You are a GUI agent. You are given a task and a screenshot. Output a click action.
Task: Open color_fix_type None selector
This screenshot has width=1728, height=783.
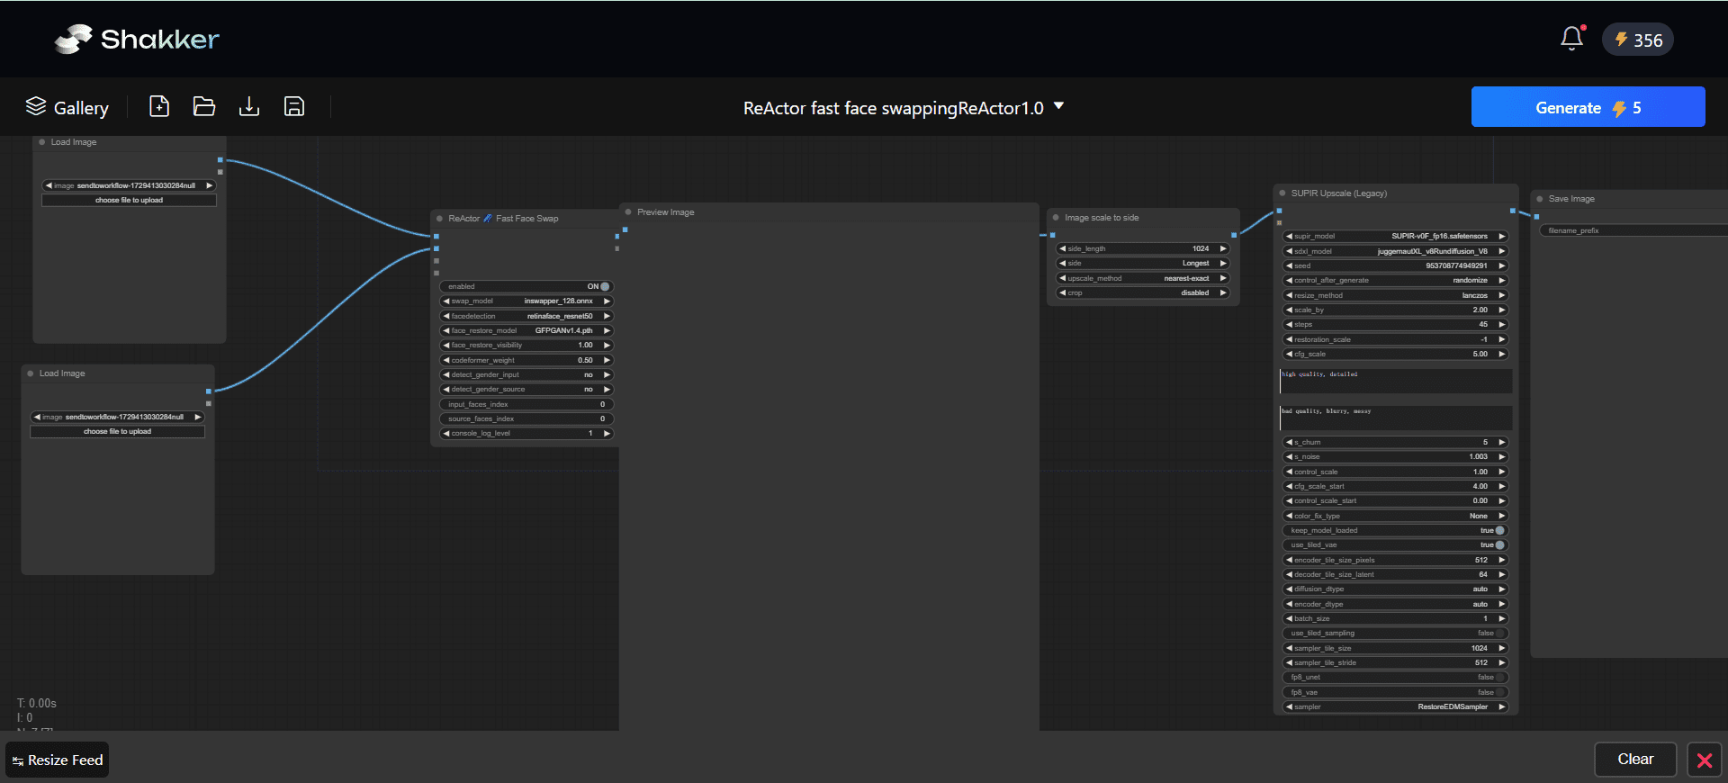[x=1396, y=516]
